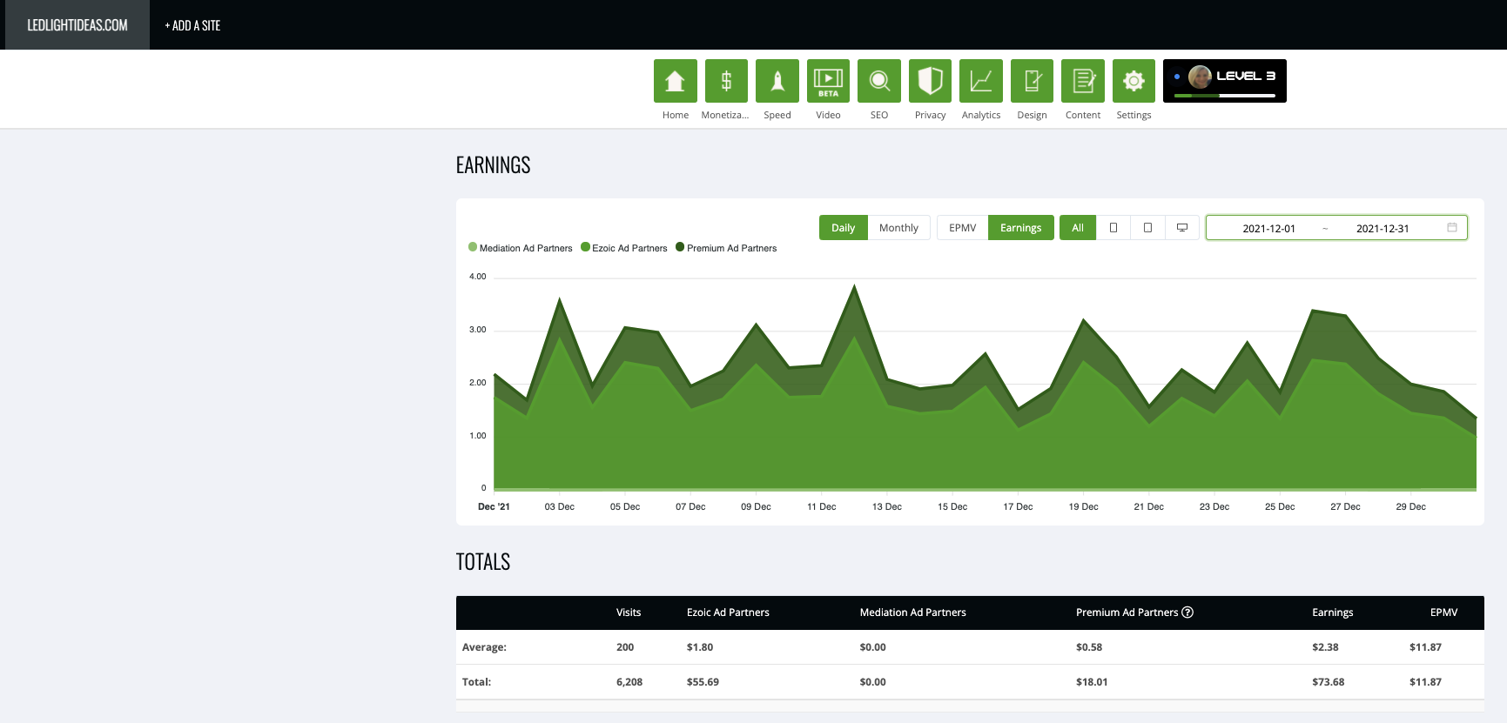The width and height of the screenshot is (1507, 723).
Task: Filter earnings by tablet icon
Action: coord(1147,228)
